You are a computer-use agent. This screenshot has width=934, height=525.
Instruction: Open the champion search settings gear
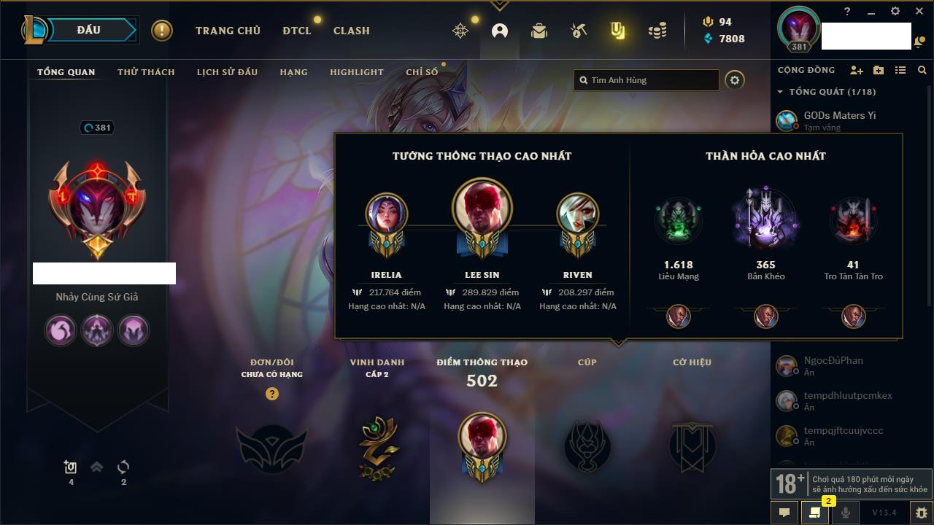(735, 80)
